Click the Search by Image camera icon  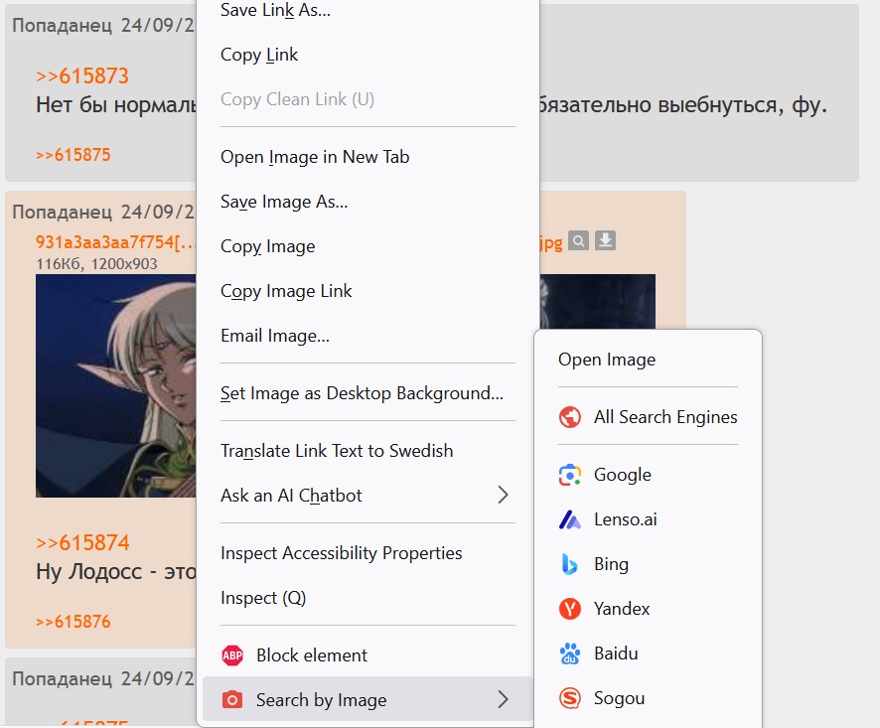pos(232,700)
